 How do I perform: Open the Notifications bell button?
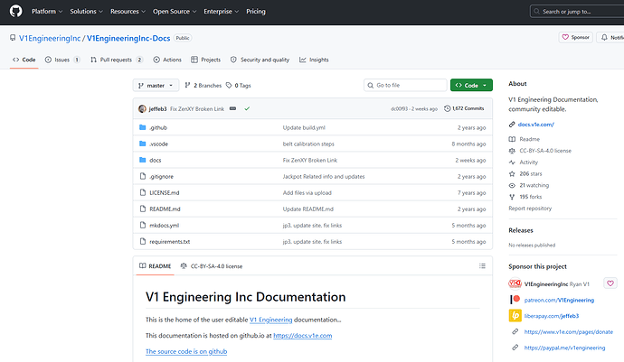(x=610, y=37)
